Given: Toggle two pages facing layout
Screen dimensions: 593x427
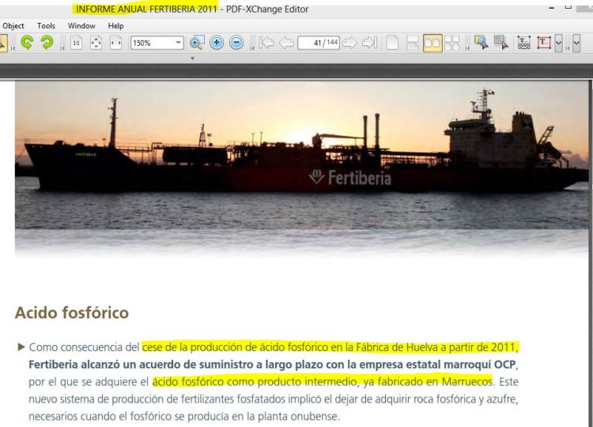Looking at the screenshot, I should click(x=434, y=44).
